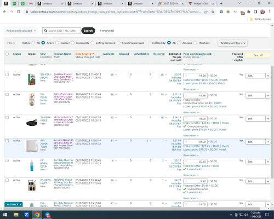Expand available quantity 68 dropdown

pos(113,74)
